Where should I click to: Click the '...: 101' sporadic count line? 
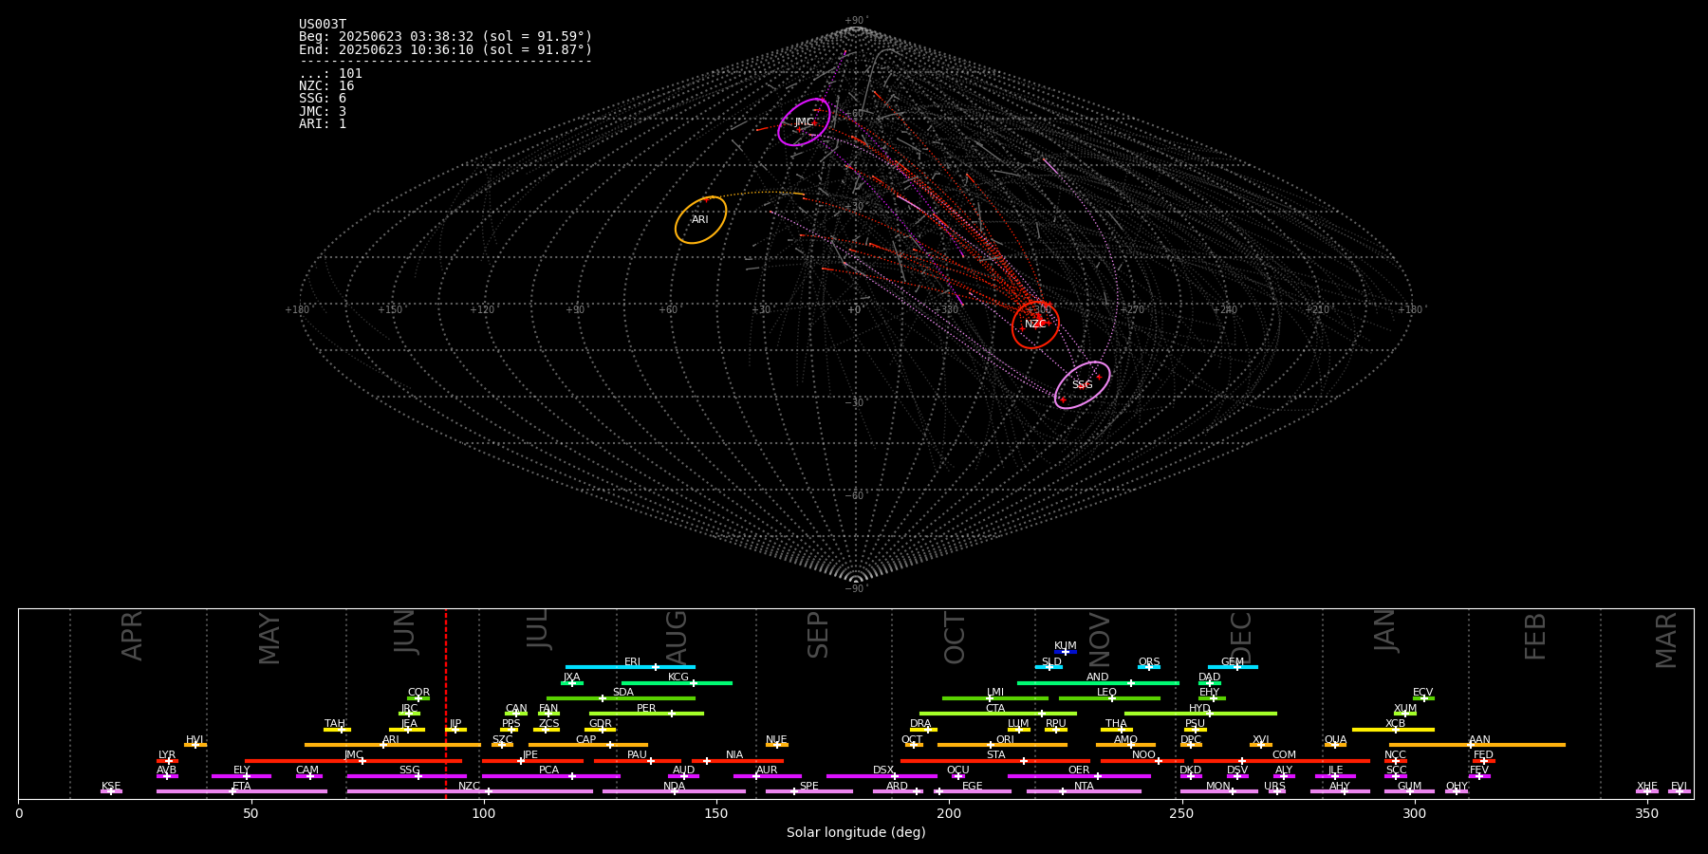coord(330,73)
